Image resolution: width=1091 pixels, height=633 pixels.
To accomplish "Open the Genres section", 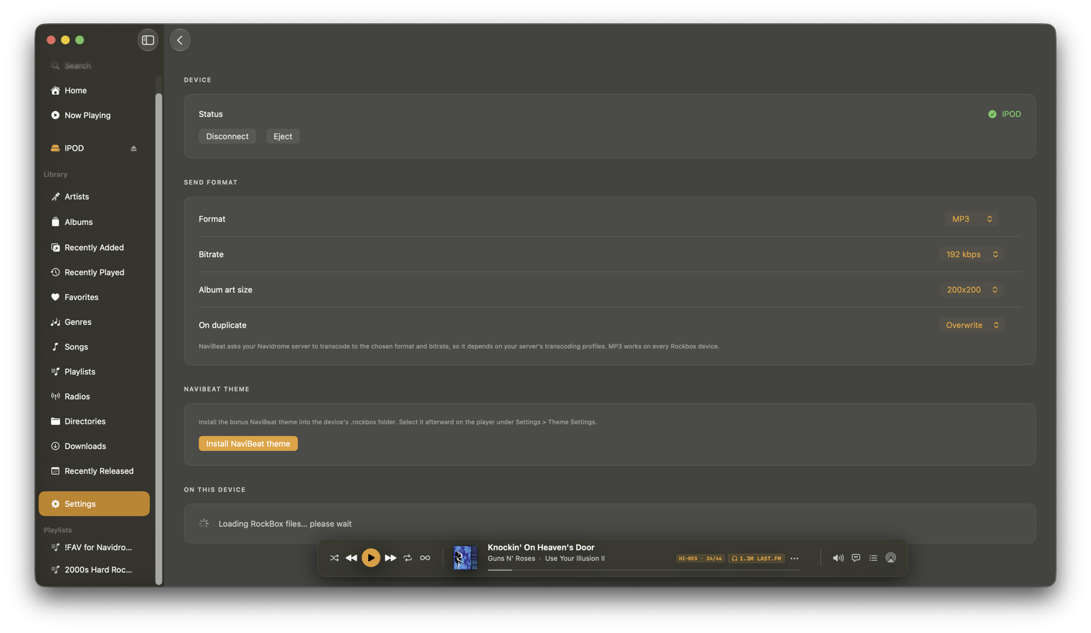I will [94, 322].
